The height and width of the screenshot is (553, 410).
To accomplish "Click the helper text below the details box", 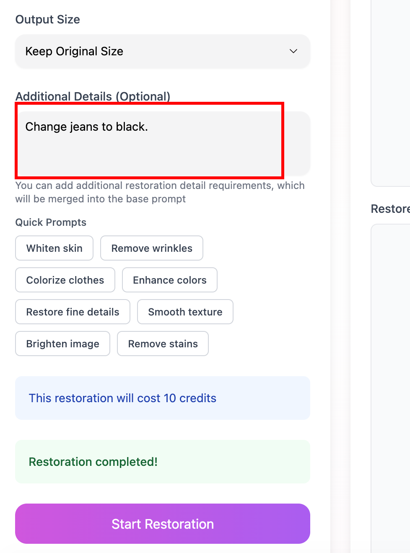I will point(160,192).
